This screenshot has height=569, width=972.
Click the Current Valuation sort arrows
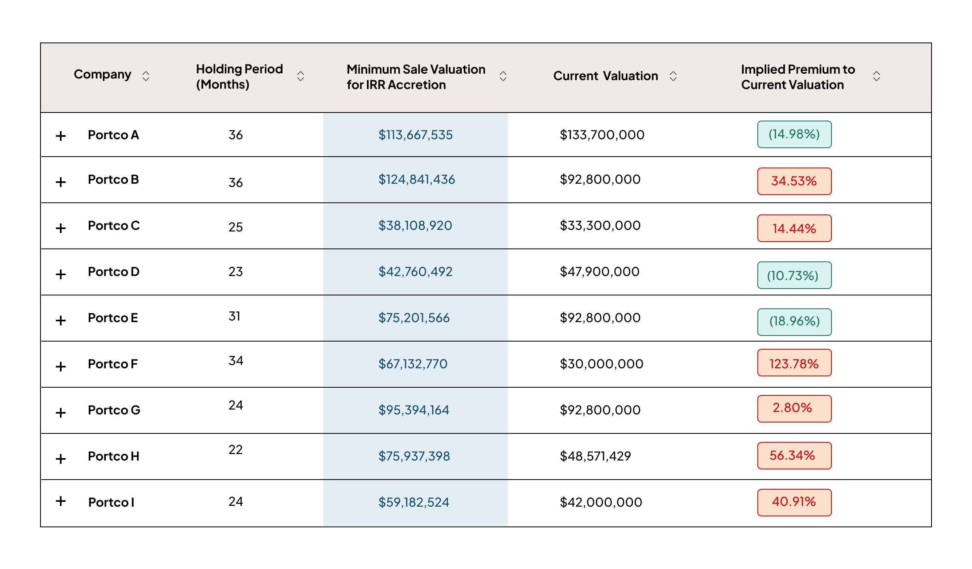tap(673, 76)
